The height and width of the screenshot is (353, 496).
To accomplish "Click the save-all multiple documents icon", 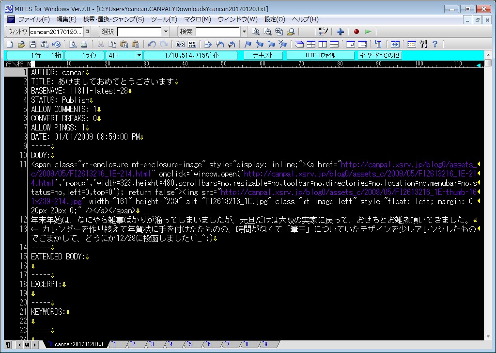I will 44,44.
